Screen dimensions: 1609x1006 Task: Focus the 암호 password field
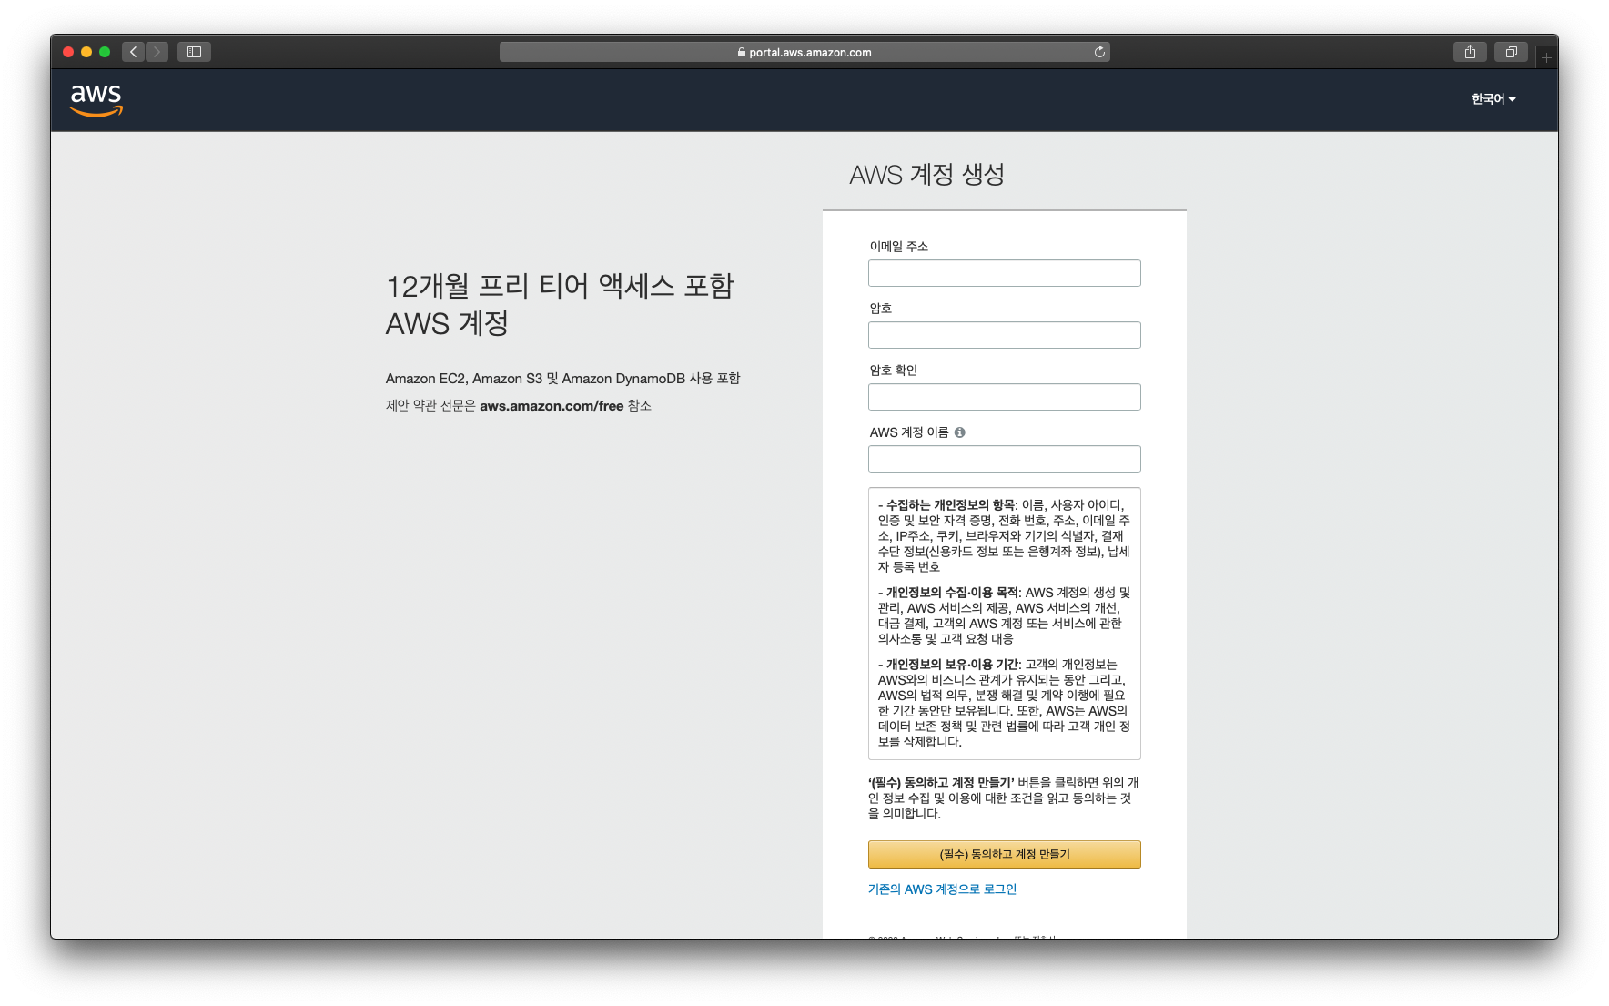coord(1004,335)
